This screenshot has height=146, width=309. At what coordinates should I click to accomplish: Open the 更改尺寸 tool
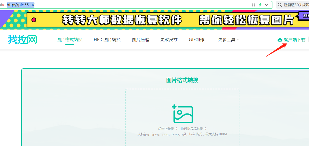169,40
